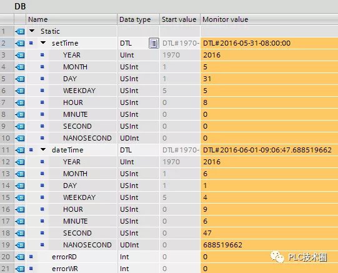Click the tag icon in dateTime row
Screen dimensions: 338x273
point(20,150)
